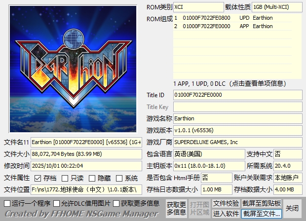306x221 pixels.
Task: Click the 关闭 button
Action: click(292, 208)
